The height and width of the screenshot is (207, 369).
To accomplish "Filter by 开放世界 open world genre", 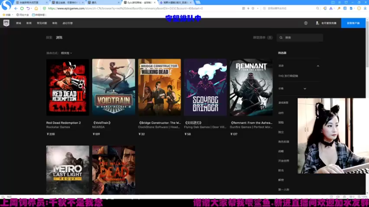I will tap(284, 161).
